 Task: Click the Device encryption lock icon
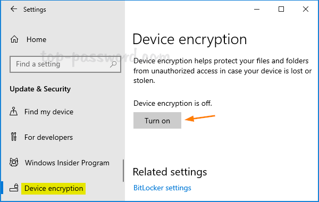(14, 188)
